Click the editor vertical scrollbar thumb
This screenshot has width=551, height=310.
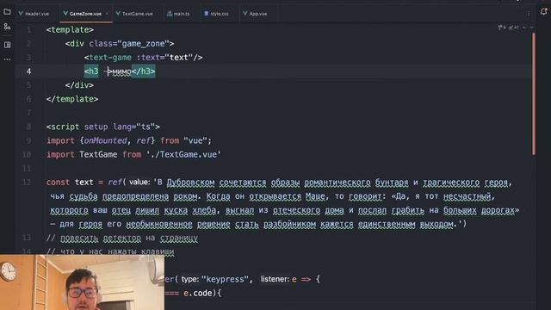(x=534, y=94)
